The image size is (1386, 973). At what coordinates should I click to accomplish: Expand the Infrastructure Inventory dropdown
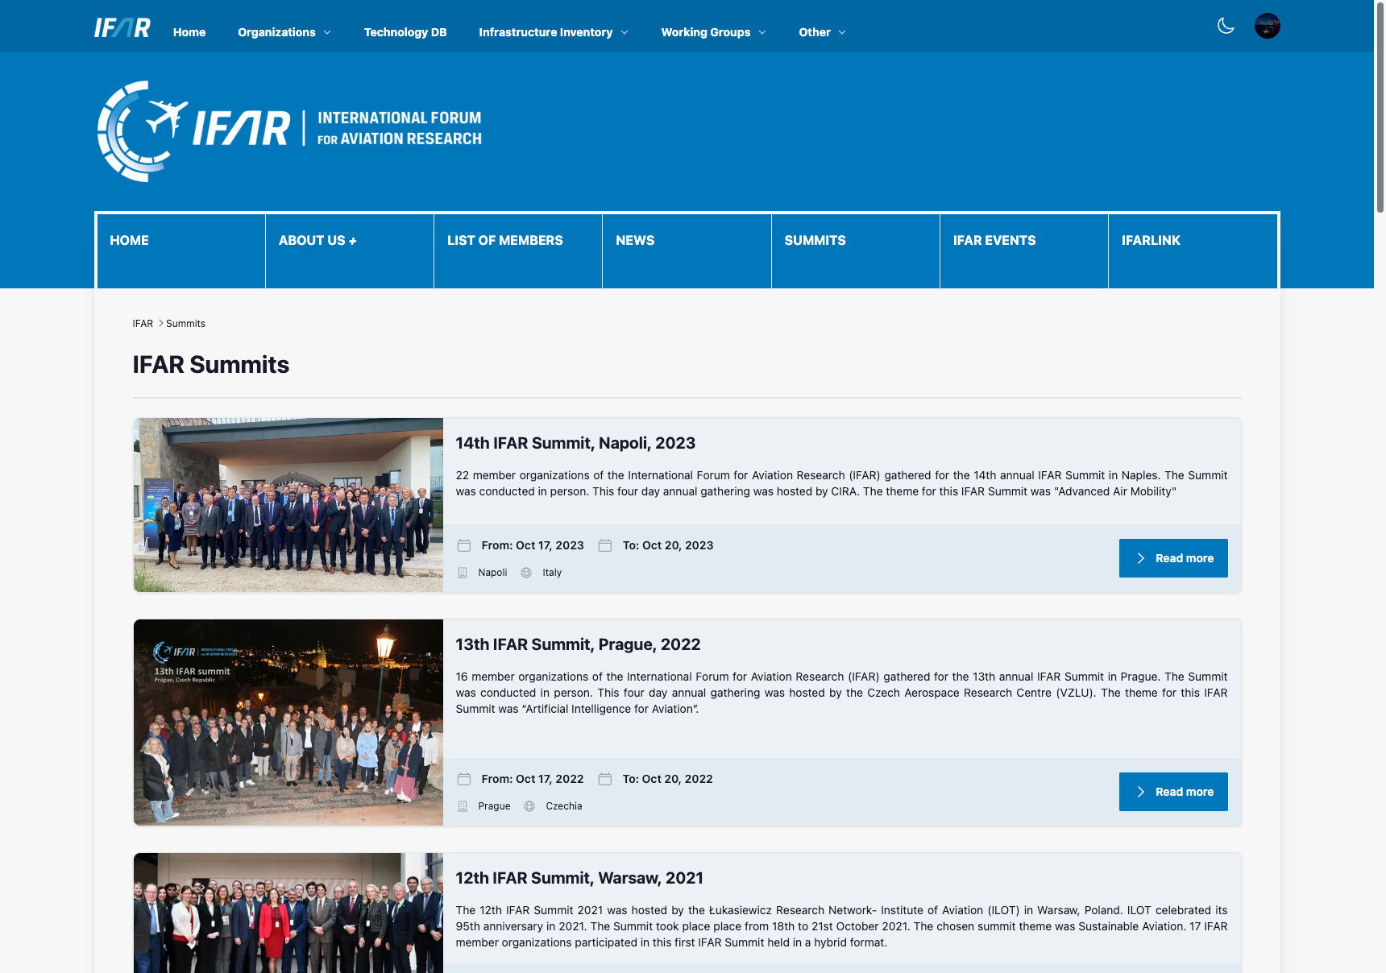[x=554, y=32]
